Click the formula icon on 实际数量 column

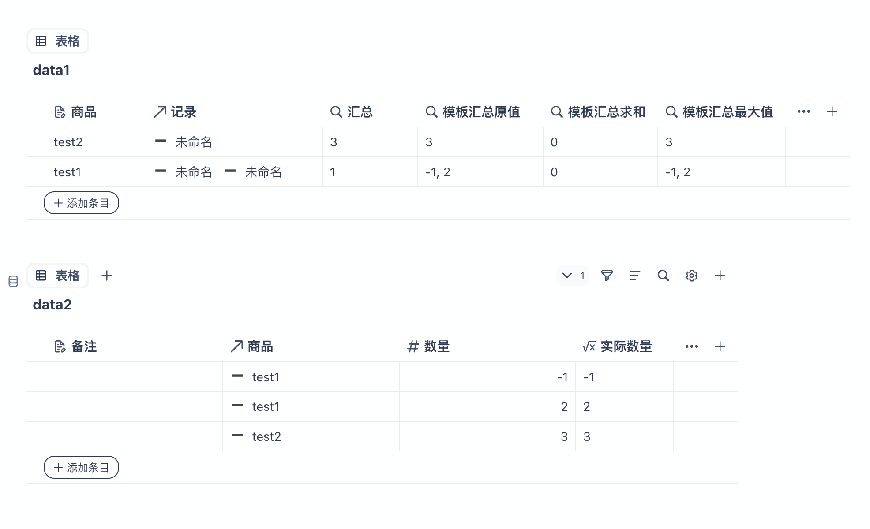point(590,346)
